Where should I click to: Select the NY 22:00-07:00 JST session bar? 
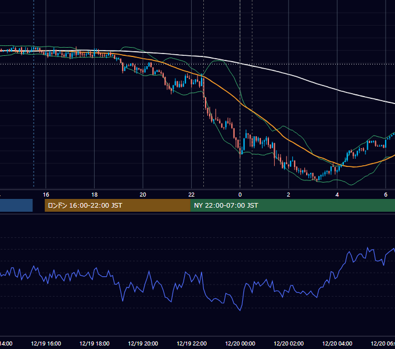pyautogui.click(x=292, y=205)
